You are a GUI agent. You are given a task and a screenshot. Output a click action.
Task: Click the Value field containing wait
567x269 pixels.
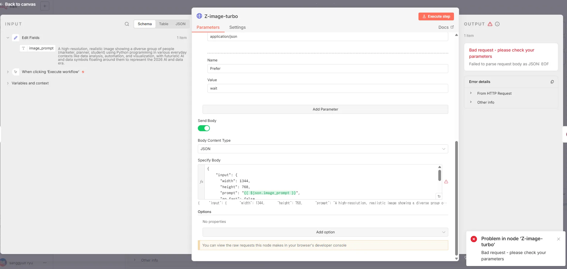click(x=328, y=88)
